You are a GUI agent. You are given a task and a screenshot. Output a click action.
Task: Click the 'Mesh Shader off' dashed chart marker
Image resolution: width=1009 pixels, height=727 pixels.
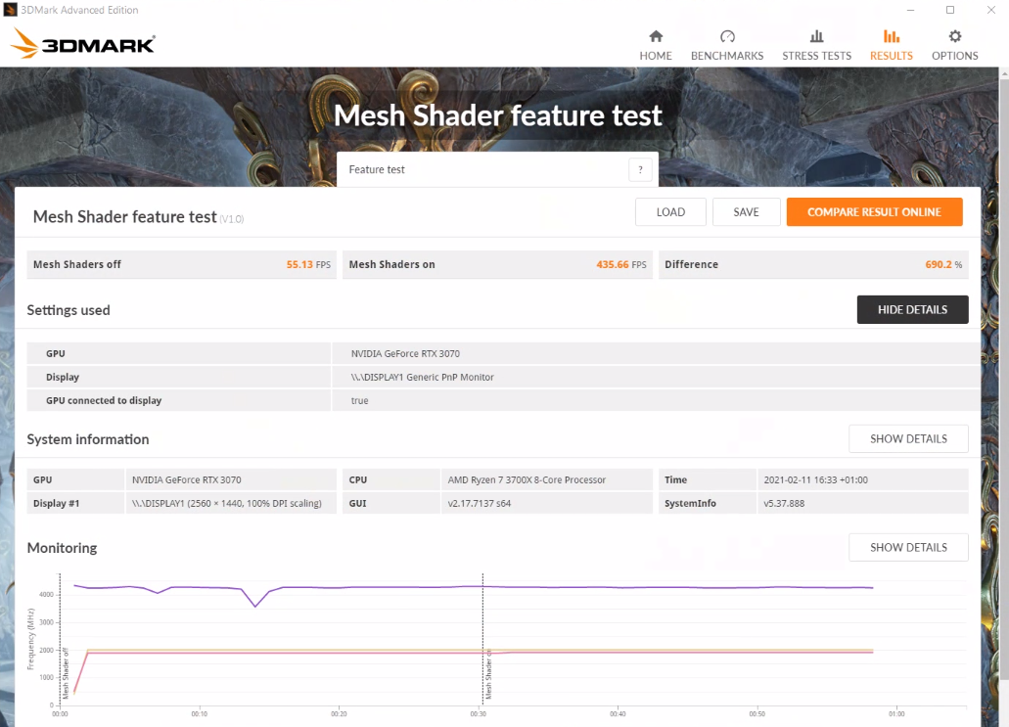(61, 639)
